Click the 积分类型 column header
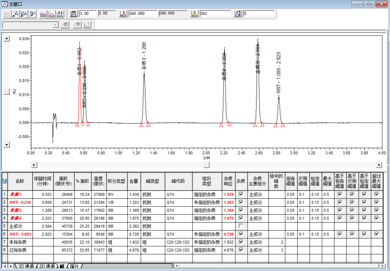 pos(117,181)
